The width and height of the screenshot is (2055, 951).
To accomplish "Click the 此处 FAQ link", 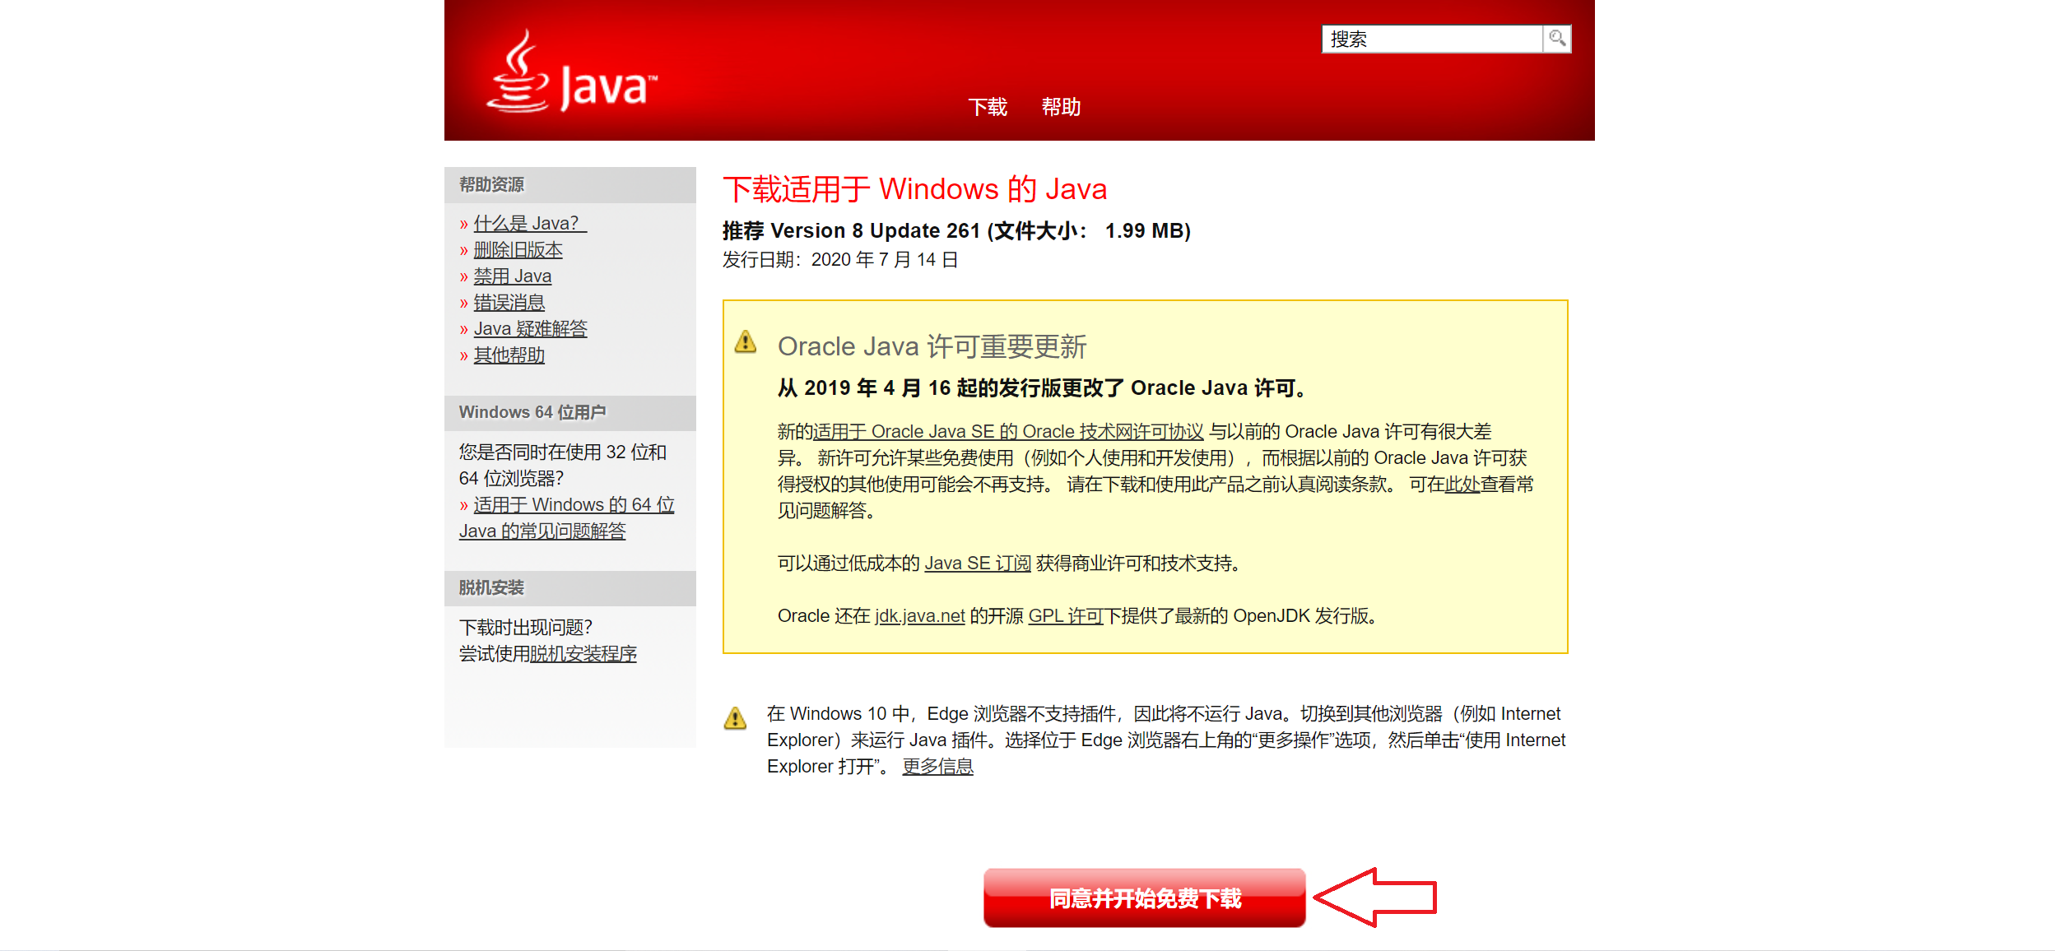I will coord(1462,484).
